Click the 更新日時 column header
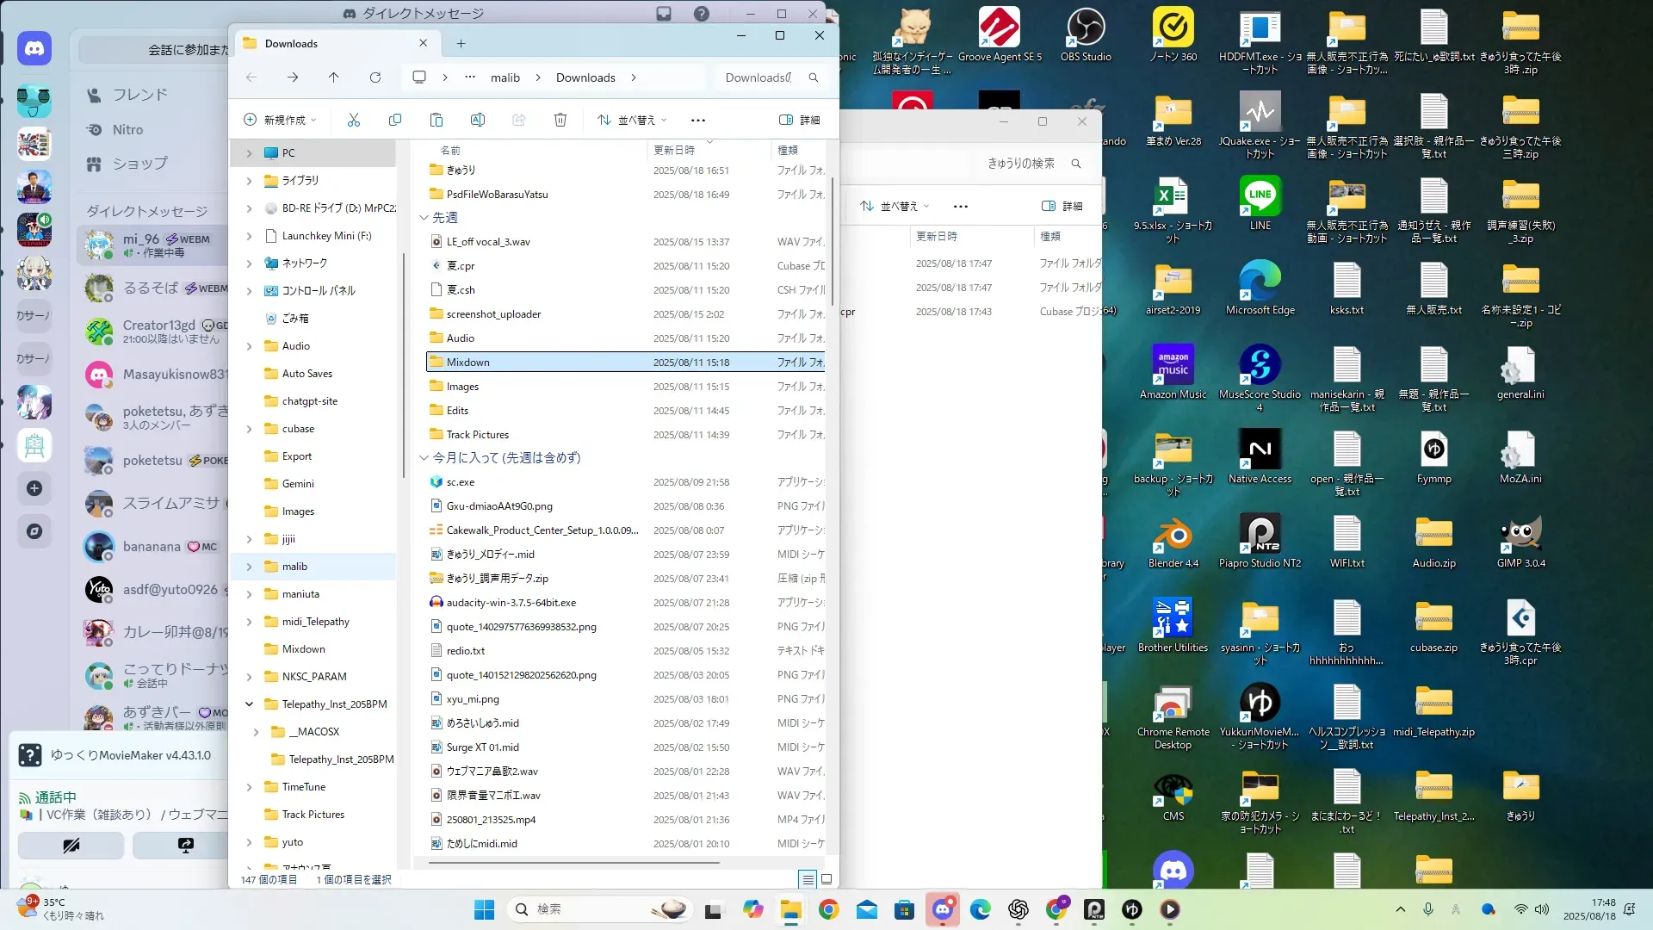1653x930 pixels. (x=674, y=150)
